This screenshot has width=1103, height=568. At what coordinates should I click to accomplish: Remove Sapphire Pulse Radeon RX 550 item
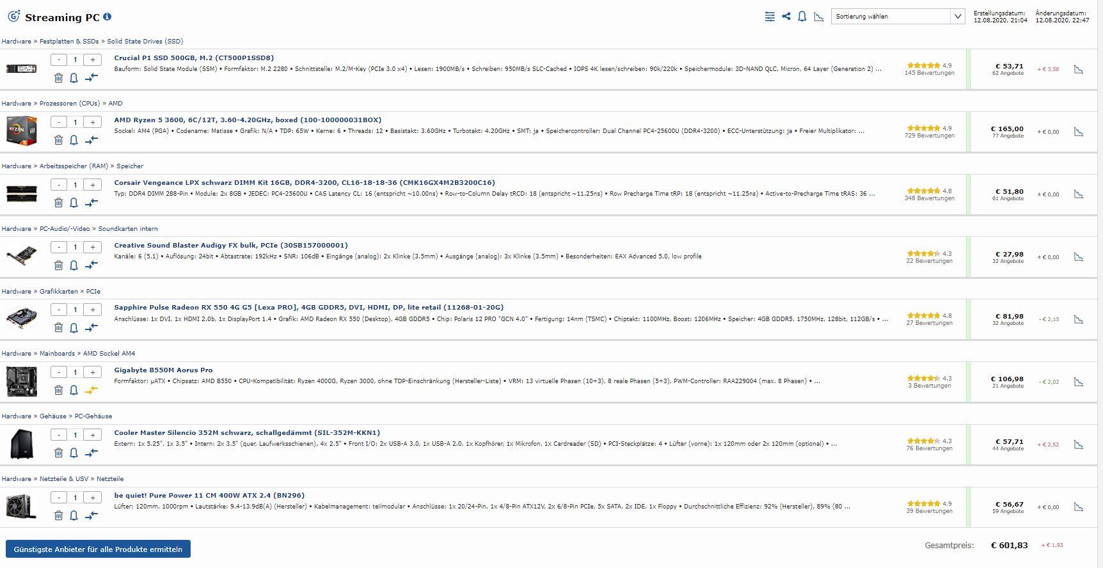[58, 327]
